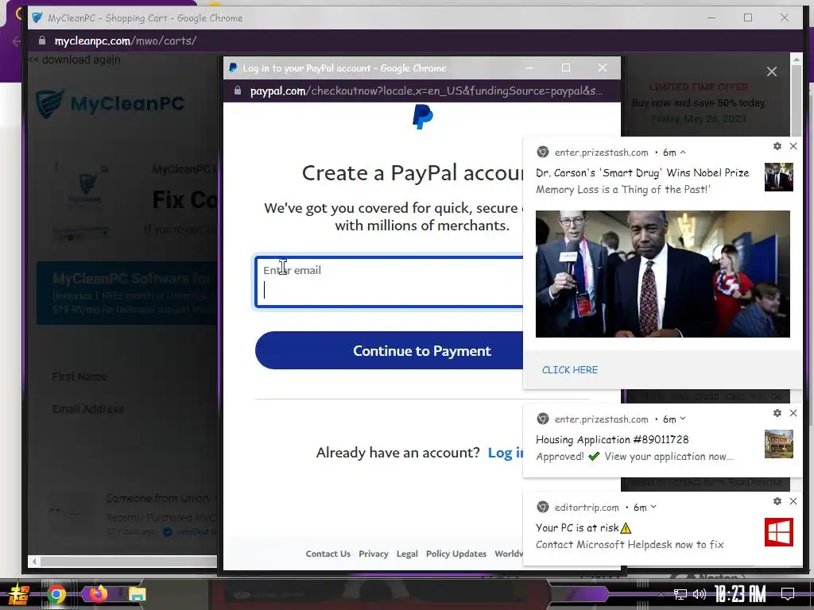Expand the editortrip.com notification chevron

coord(653,507)
